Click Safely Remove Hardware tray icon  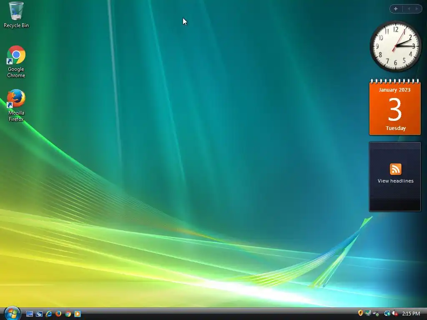(x=377, y=313)
